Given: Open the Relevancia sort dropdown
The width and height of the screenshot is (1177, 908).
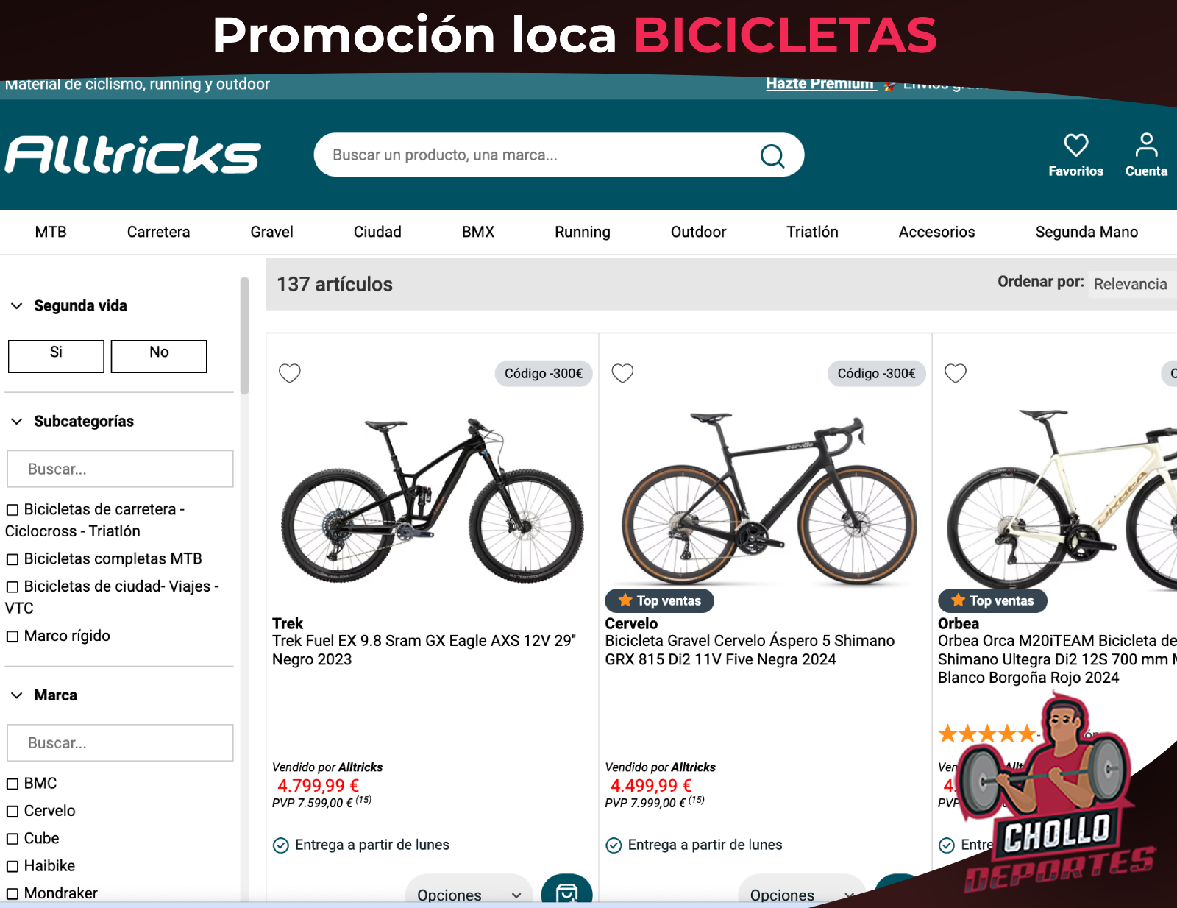Looking at the screenshot, I should (1131, 284).
